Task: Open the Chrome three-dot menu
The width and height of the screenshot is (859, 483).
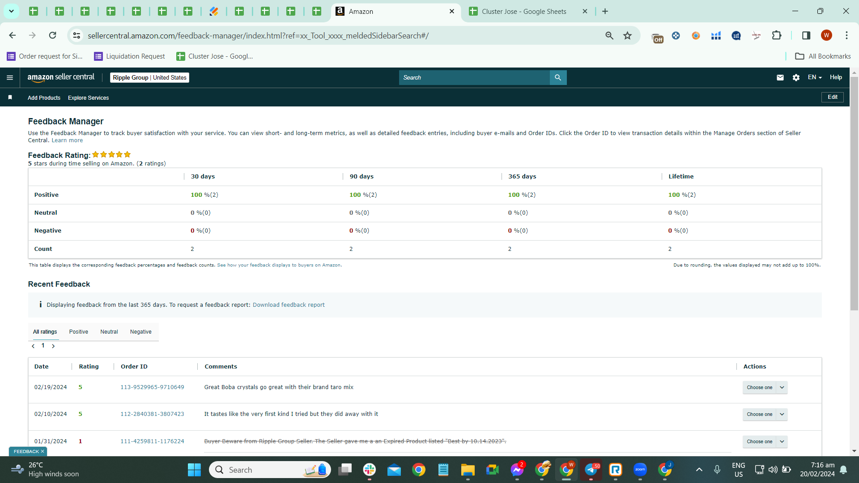Action: pyautogui.click(x=846, y=35)
